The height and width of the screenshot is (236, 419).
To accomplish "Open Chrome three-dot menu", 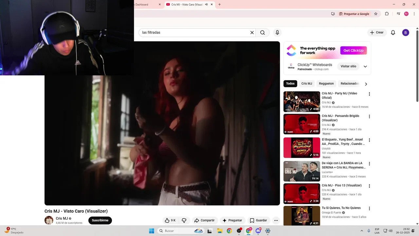I will [x=414, y=14].
